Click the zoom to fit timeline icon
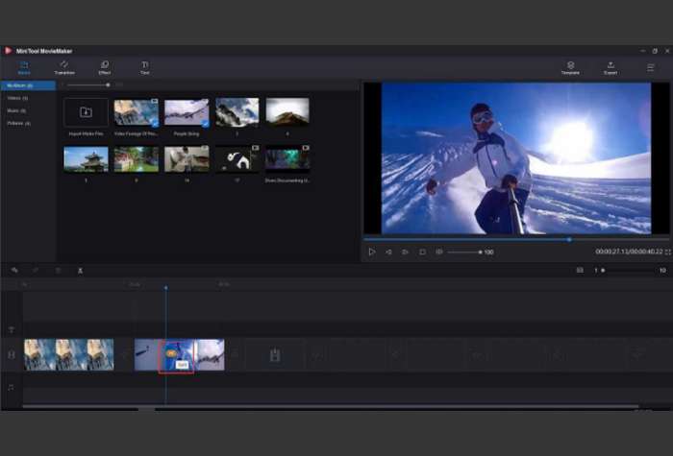The height and width of the screenshot is (456, 673). pyautogui.click(x=580, y=270)
